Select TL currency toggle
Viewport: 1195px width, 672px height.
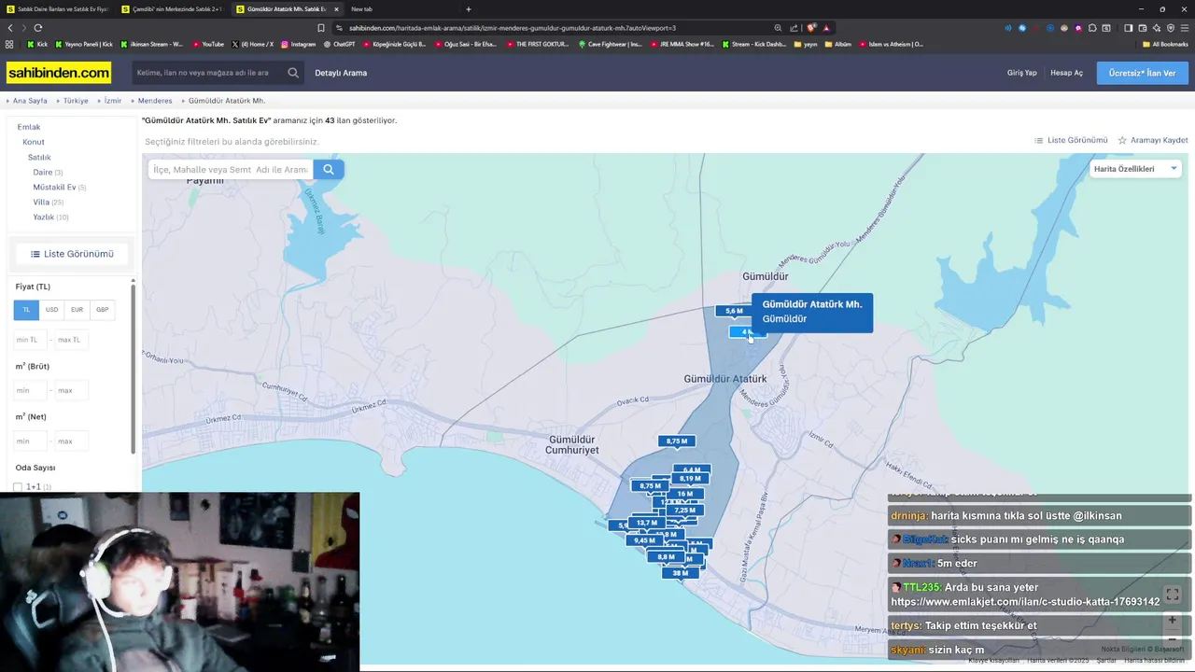point(26,310)
